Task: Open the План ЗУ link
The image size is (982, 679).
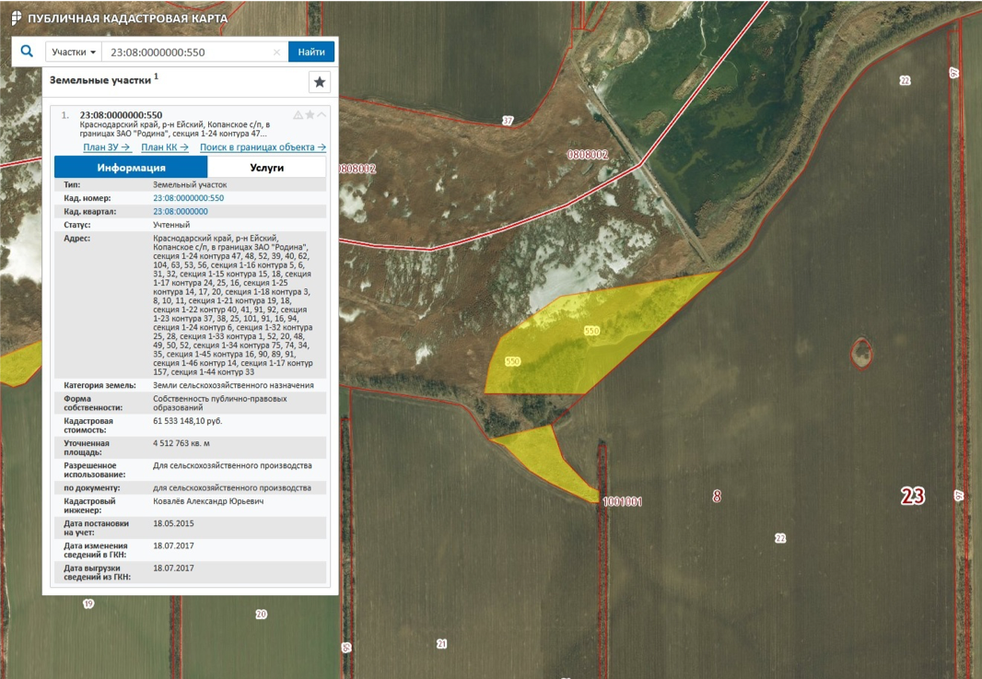Action: tap(107, 147)
